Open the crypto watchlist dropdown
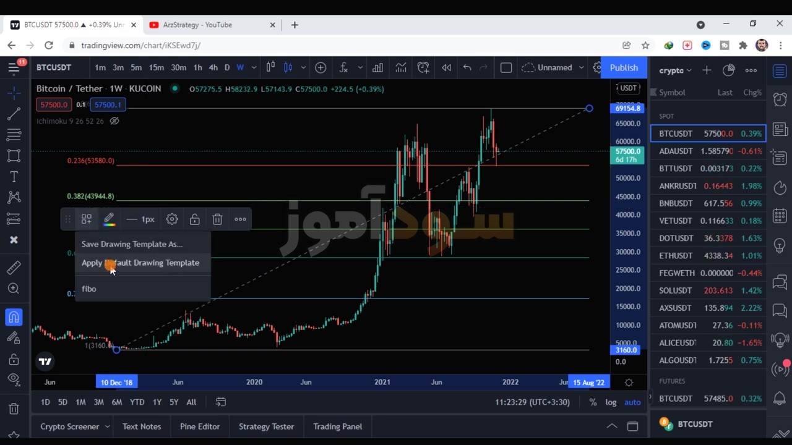Viewport: 792px width, 445px height. (x=675, y=70)
